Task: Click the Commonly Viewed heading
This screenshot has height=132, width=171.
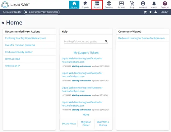Action: [x=130, y=32]
